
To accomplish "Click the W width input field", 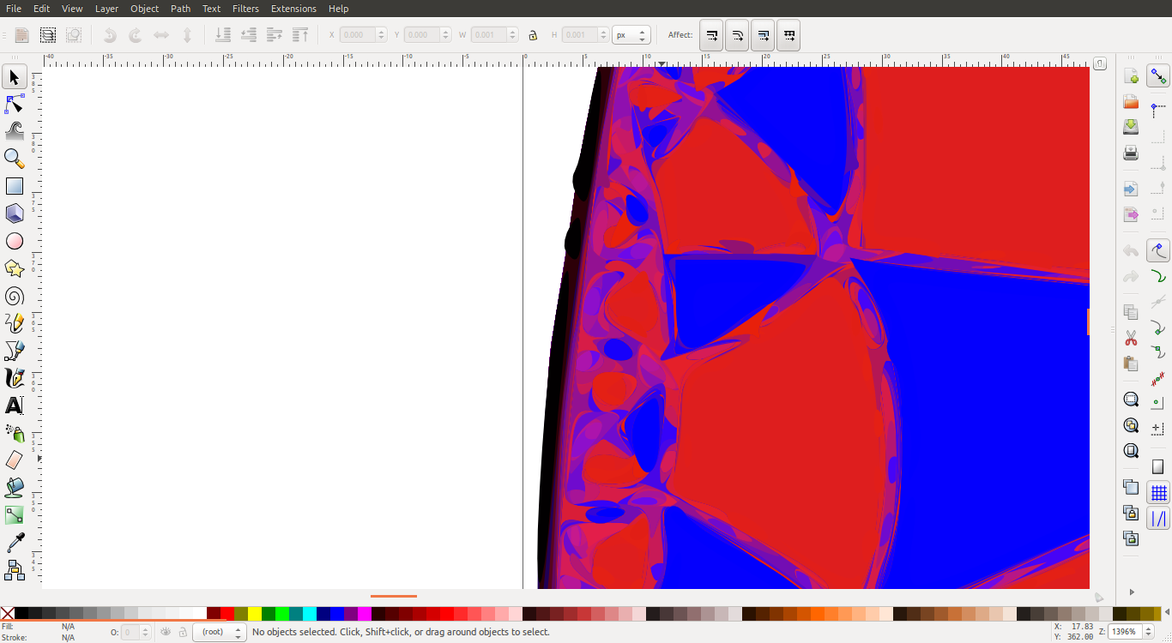I will (x=496, y=35).
